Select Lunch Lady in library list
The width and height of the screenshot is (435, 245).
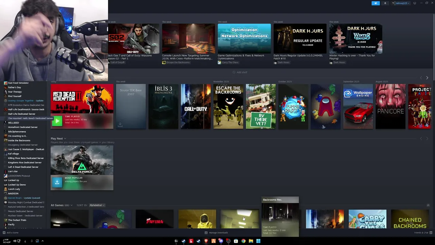tap(14, 189)
